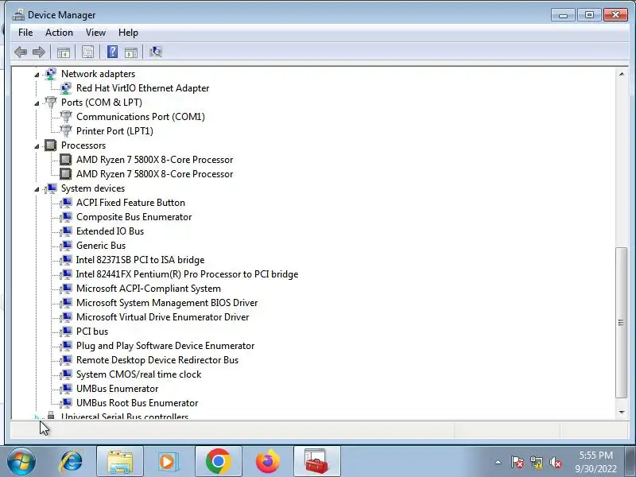This screenshot has height=477, width=636.
Task: Select Microsoft ACPI-Compliant System
Action: [149, 289]
